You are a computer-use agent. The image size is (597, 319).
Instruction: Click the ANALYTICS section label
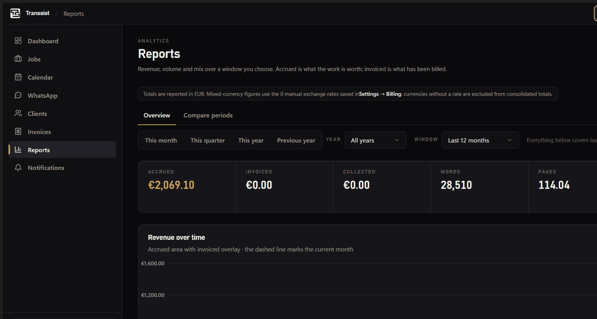tap(153, 41)
